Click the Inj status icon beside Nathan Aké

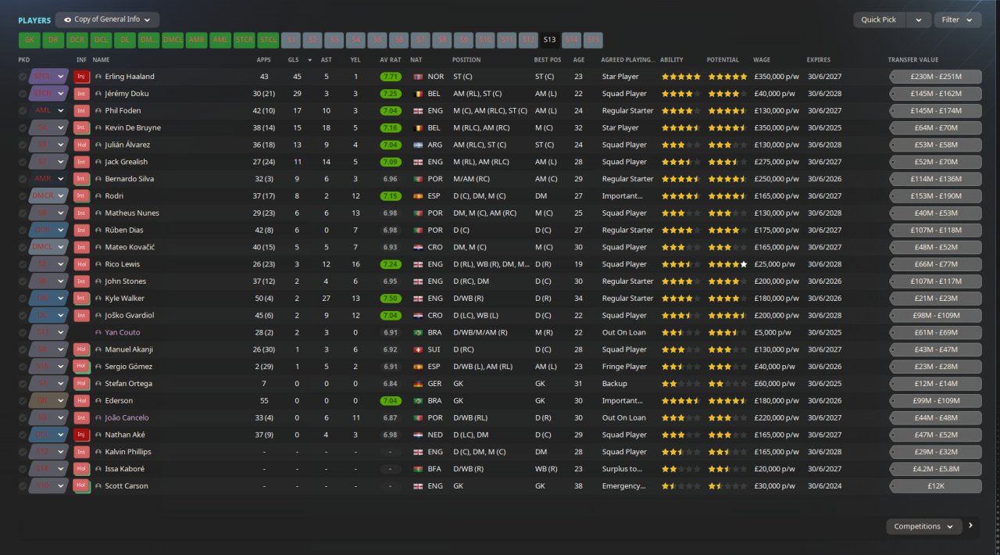point(81,435)
